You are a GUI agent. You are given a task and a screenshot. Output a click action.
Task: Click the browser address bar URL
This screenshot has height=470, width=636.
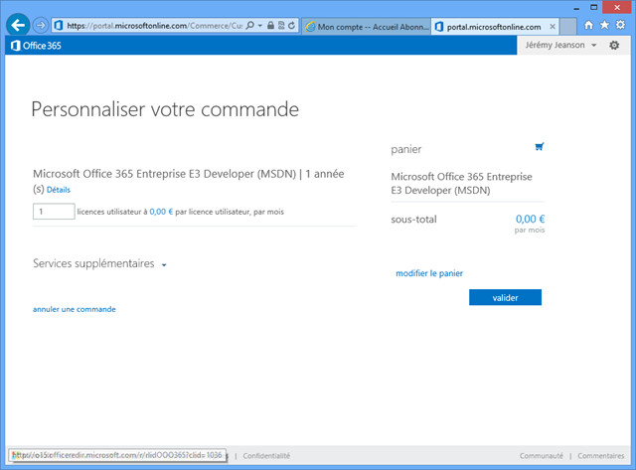click(155, 26)
